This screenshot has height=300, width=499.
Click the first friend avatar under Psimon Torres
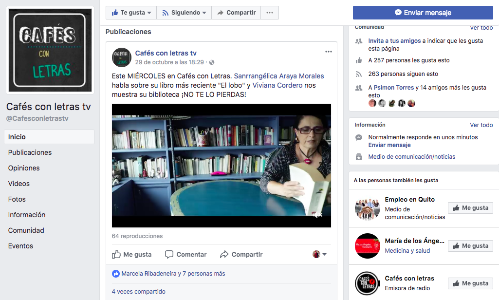[372, 103]
